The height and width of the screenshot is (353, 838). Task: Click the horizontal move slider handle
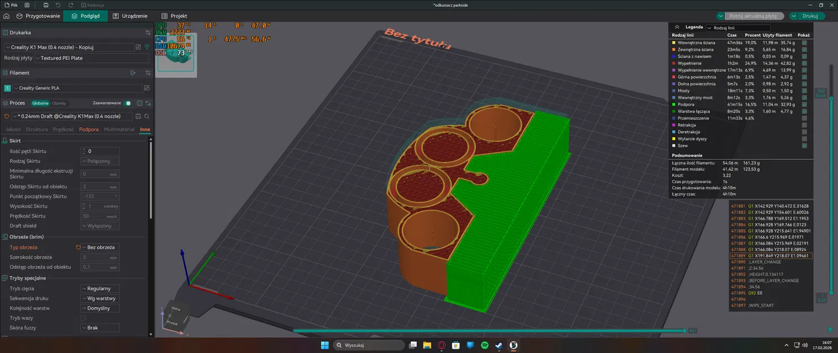coord(685,330)
